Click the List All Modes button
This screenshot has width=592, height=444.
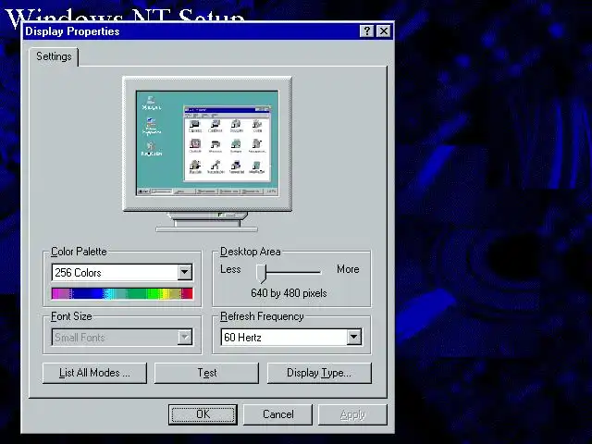click(x=94, y=373)
